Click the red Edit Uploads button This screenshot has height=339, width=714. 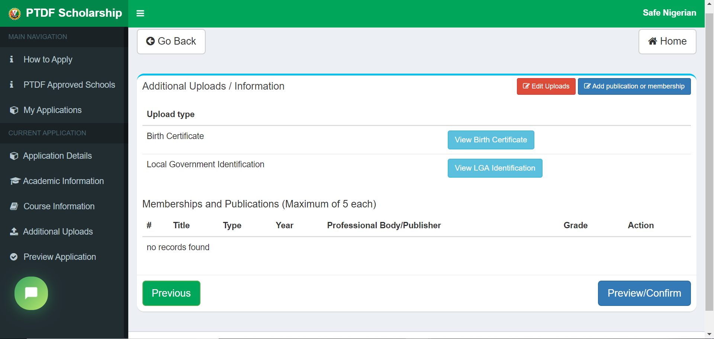coord(546,86)
